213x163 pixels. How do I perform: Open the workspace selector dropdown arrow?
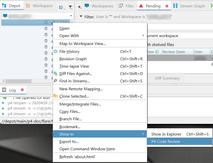[x=71, y=16]
